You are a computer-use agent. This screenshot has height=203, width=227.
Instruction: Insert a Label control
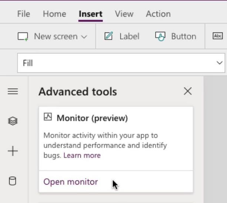(x=122, y=36)
